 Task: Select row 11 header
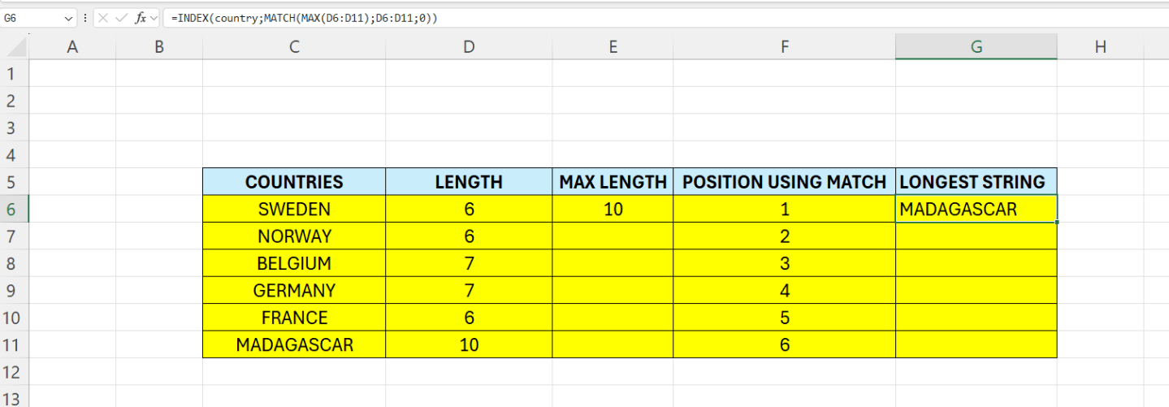pyautogui.click(x=11, y=344)
